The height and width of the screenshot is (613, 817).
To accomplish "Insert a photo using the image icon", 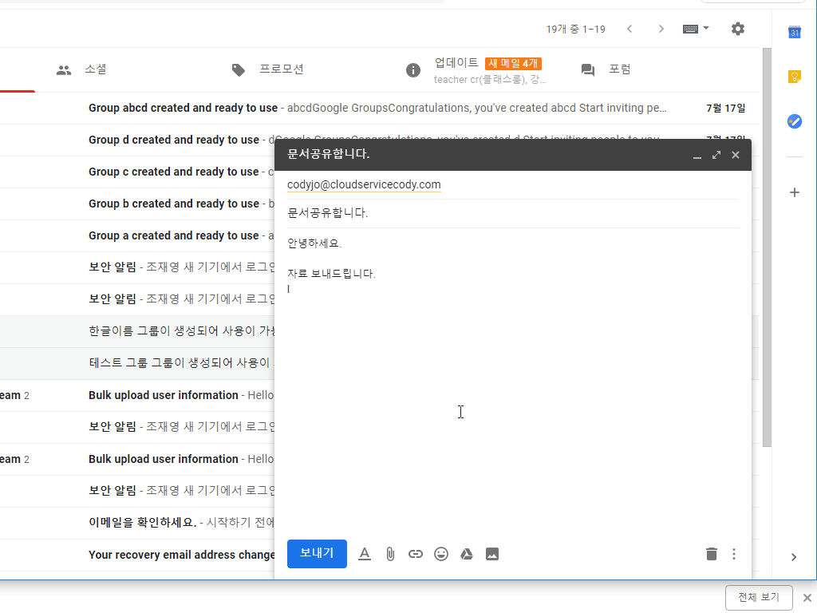I will tap(491, 554).
